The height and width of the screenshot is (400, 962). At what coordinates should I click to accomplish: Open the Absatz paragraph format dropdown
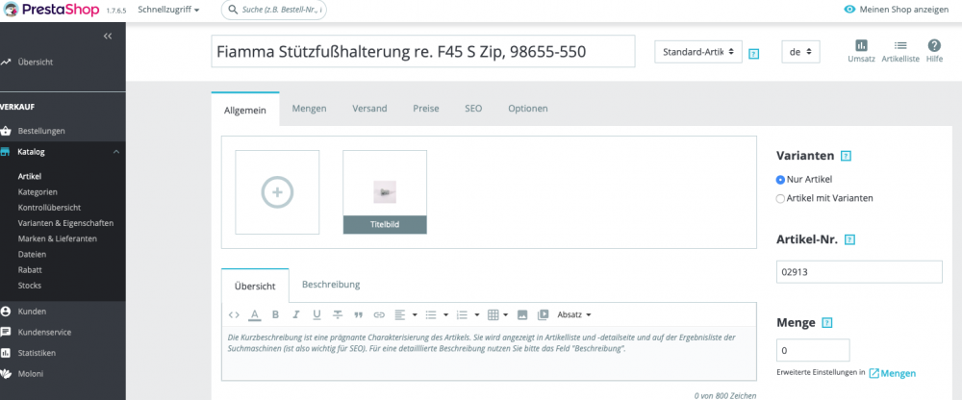[574, 314]
